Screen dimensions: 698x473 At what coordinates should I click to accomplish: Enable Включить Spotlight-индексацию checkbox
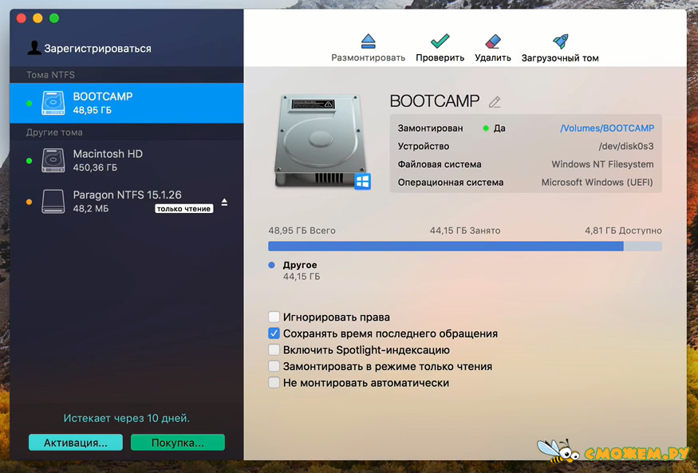pos(274,349)
